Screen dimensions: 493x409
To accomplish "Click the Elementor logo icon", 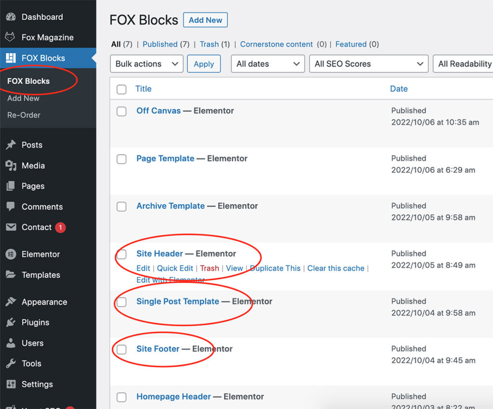I will 11,254.
